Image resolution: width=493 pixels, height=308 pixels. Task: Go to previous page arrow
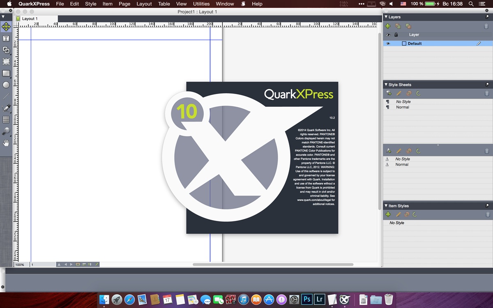click(65, 264)
